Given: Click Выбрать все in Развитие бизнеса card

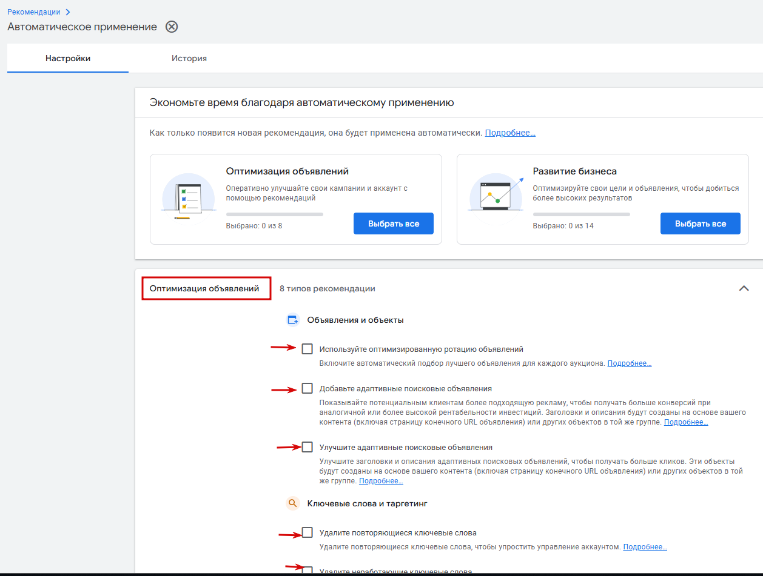Looking at the screenshot, I should [701, 223].
